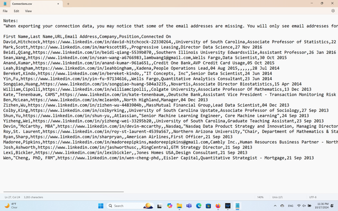Open Microsoft Teams from the taskbar
The width and height of the screenshot is (338, 211).
[189, 206]
